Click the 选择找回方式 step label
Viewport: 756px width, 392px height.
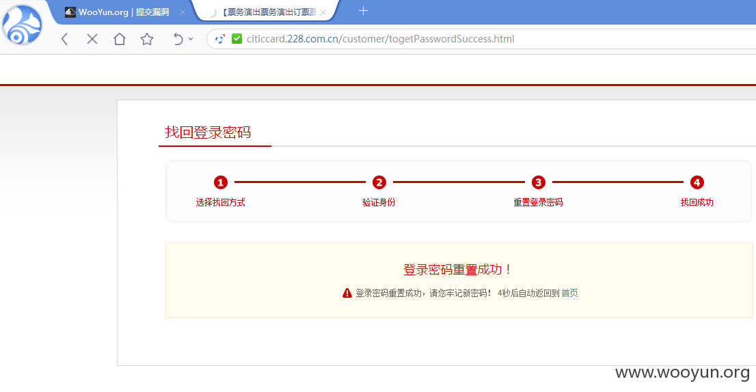click(220, 202)
